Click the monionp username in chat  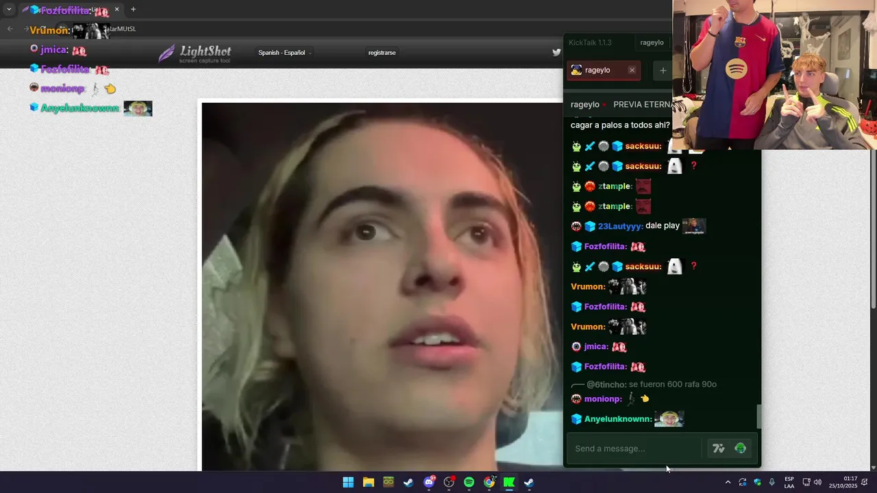click(603, 399)
